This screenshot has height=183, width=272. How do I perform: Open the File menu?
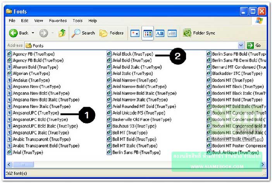pos(12,21)
